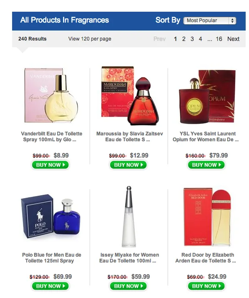Go to results page 4
Image resolution: width=249 pixels, height=298 pixels.
pyautogui.click(x=201, y=39)
